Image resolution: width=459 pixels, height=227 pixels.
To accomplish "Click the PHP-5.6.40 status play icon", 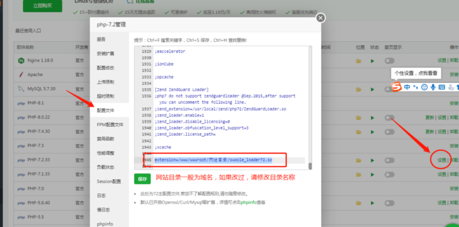I will [x=372, y=203].
